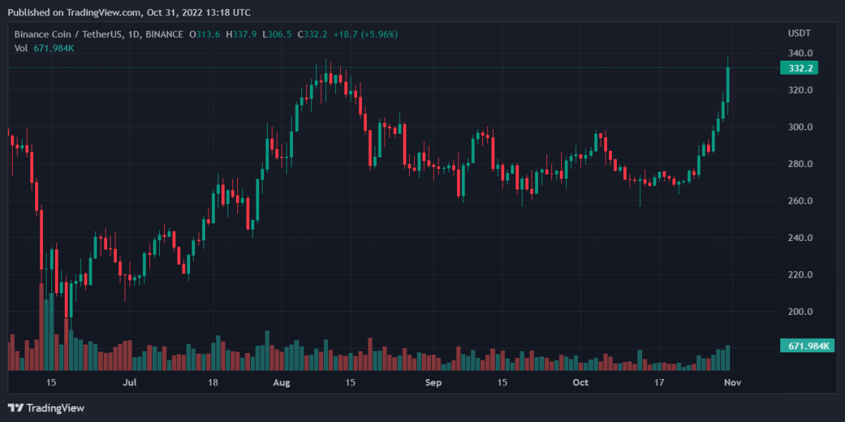Click the 220.0 price axis label

801,275
